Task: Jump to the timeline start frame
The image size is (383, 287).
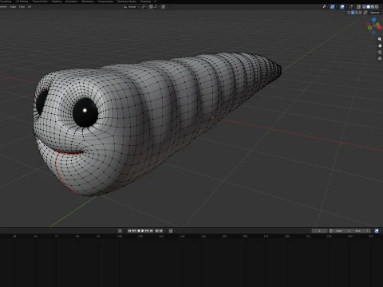Action: point(129,231)
